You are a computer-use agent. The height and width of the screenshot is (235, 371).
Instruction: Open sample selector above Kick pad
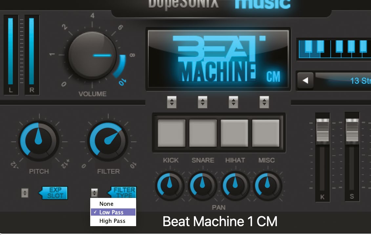coord(172,102)
